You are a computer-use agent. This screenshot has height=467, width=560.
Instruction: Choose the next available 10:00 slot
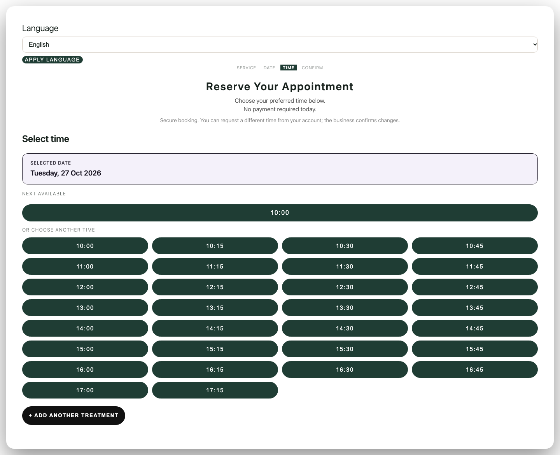click(280, 213)
